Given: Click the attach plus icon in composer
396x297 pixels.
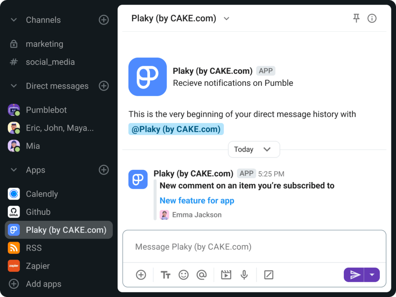Looking at the screenshot, I should click(x=141, y=275).
